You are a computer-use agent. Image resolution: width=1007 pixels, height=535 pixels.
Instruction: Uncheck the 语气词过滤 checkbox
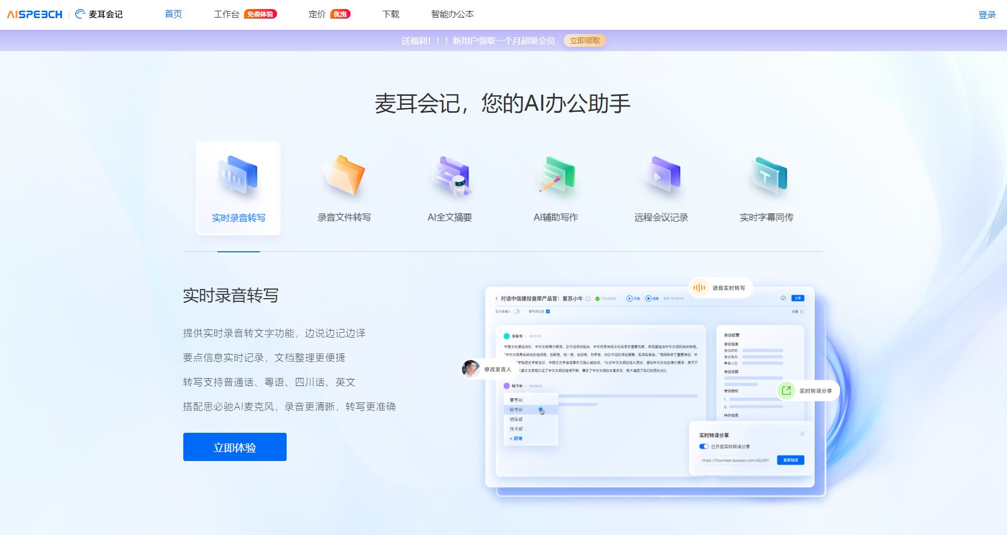(x=548, y=311)
